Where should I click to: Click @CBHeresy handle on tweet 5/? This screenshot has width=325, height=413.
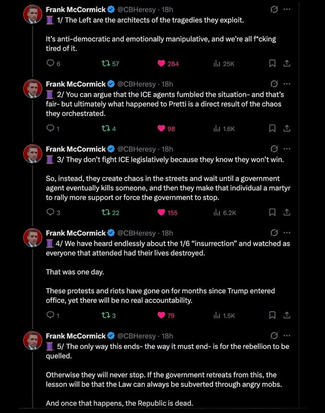(136, 336)
